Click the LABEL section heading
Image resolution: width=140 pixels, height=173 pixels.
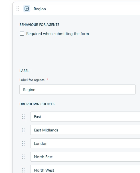[x=24, y=71]
